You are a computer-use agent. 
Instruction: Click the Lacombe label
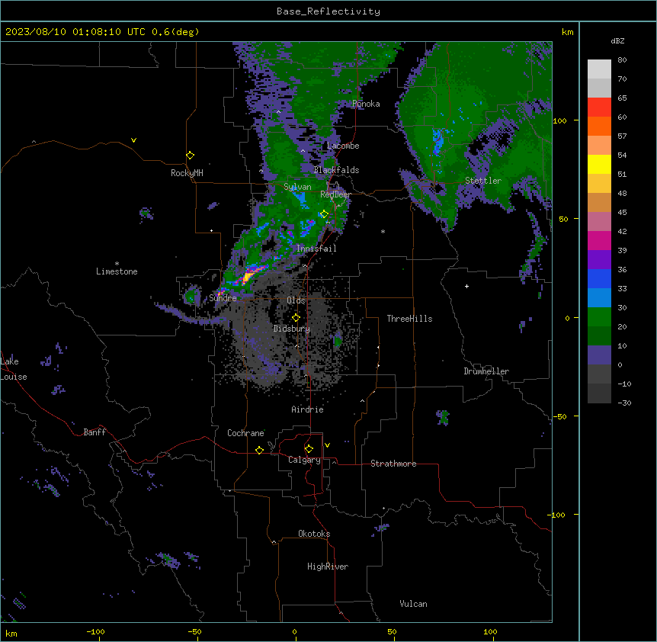[343, 146]
